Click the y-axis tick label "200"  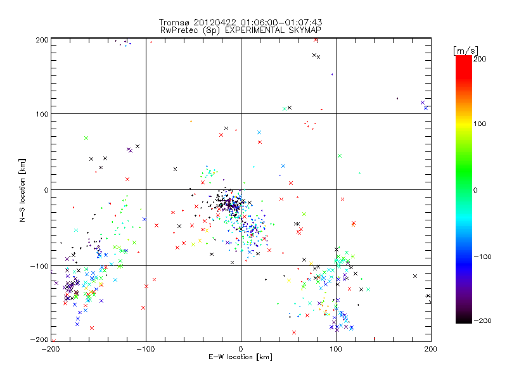(42, 40)
